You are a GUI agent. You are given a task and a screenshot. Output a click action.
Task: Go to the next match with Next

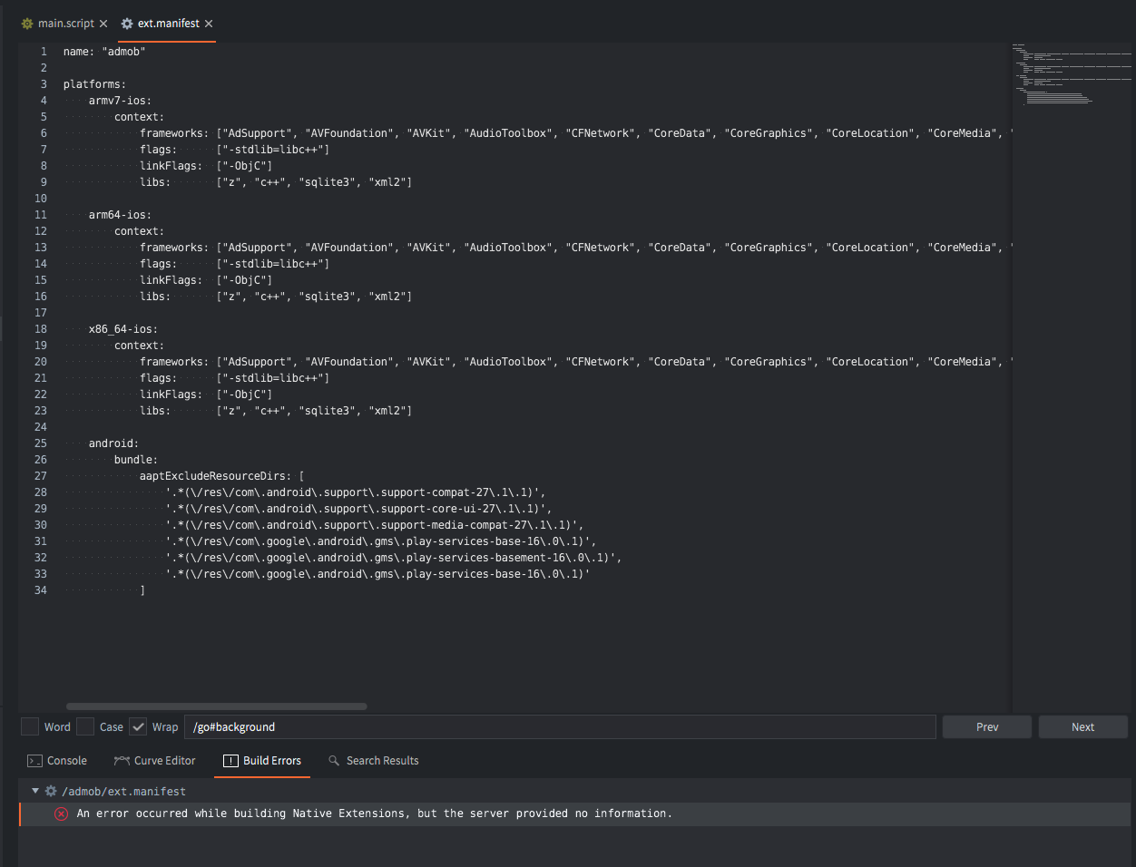[x=1083, y=726]
